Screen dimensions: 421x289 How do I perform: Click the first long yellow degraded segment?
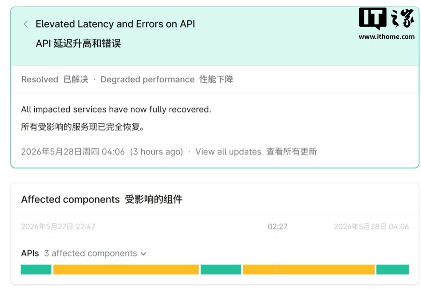pos(126,269)
